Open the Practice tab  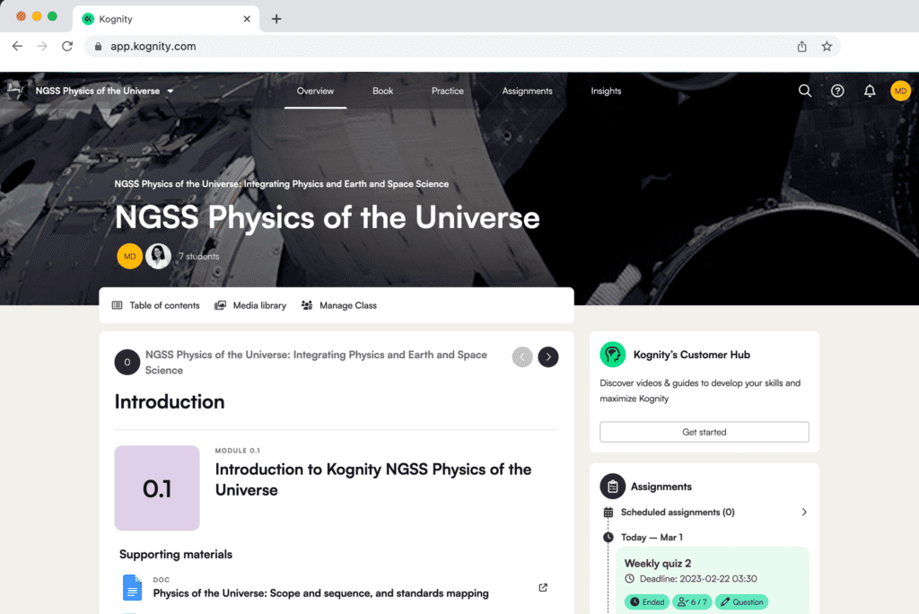pos(447,91)
